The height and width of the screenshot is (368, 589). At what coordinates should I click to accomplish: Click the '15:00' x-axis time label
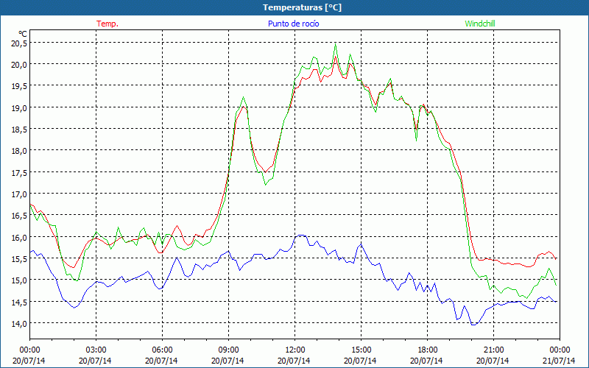click(361, 350)
